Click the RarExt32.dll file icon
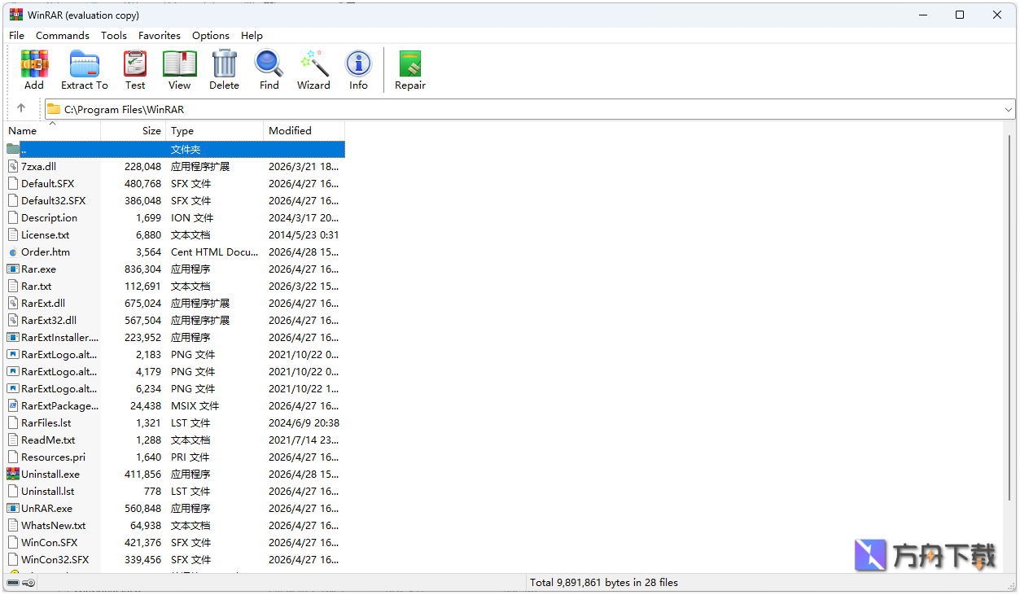The image size is (1020, 595). pyautogui.click(x=13, y=320)
